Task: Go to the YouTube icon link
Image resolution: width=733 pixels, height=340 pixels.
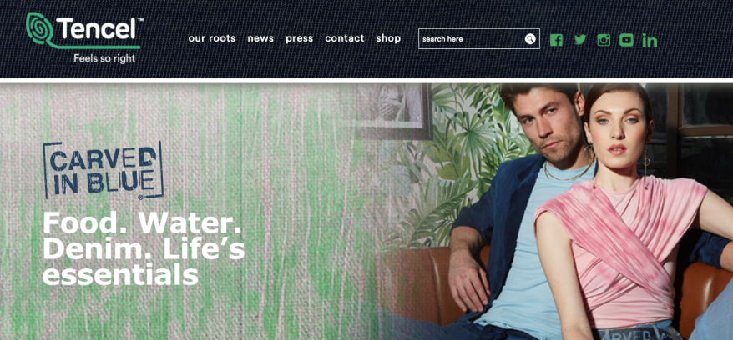Action: 626,40
